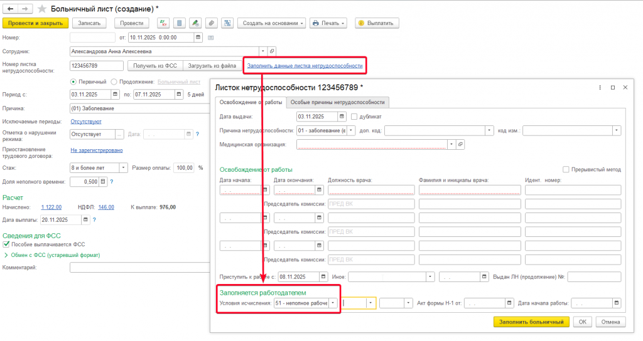Show Дт/Кт postings of the document

pos(163,23)
